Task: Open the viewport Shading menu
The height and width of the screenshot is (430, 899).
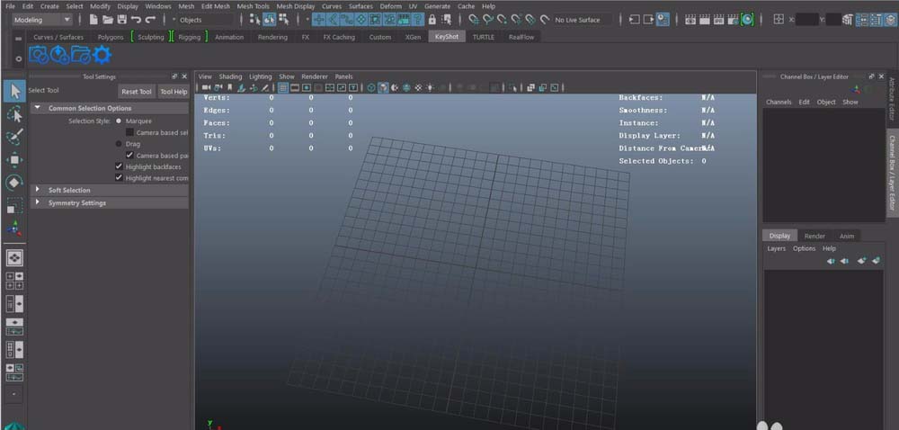Action: pyautogui.click(x=230, y=76)
